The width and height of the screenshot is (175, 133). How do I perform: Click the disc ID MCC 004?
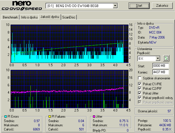[x=155, y=32]
